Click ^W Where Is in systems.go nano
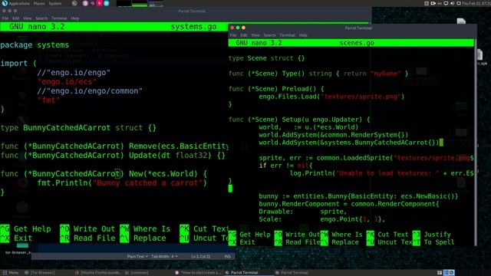 (x=145, y=228)
